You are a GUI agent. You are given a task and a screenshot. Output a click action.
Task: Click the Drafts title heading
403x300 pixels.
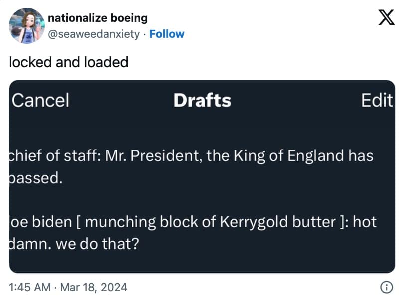click(x=202, y=100)
